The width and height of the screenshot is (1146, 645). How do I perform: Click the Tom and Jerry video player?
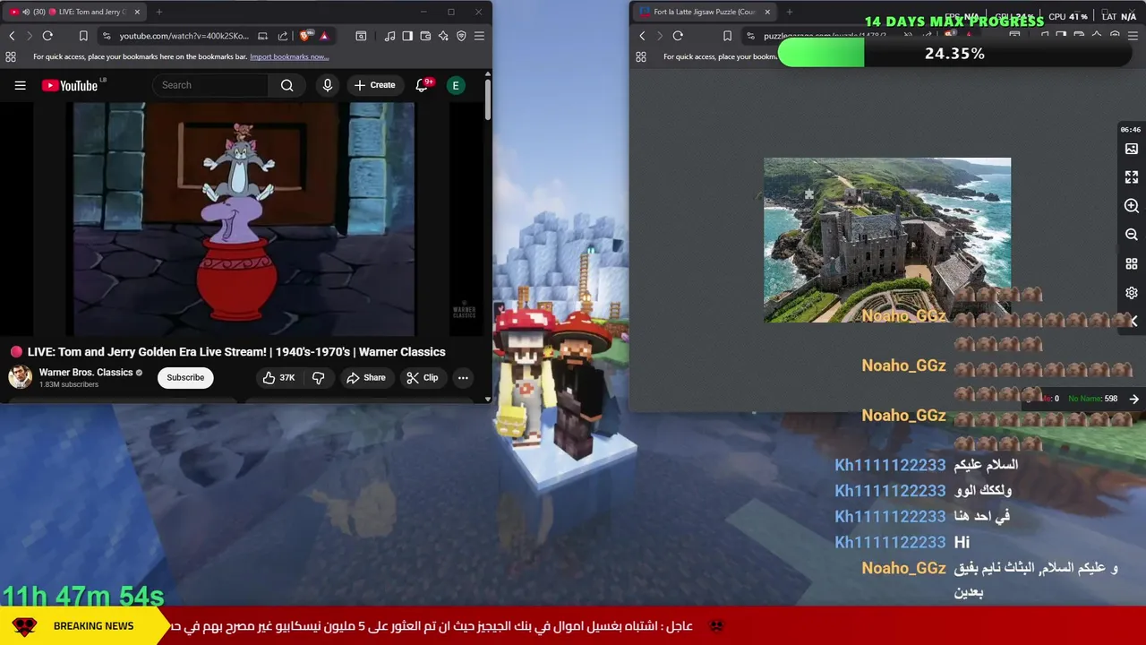[244, 219]
